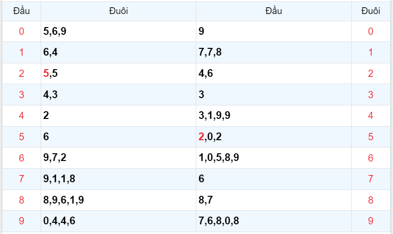Click the red 2 in the '2,0,2' cell
Screen dimensions: 393x234
click(x=201, y=137)
